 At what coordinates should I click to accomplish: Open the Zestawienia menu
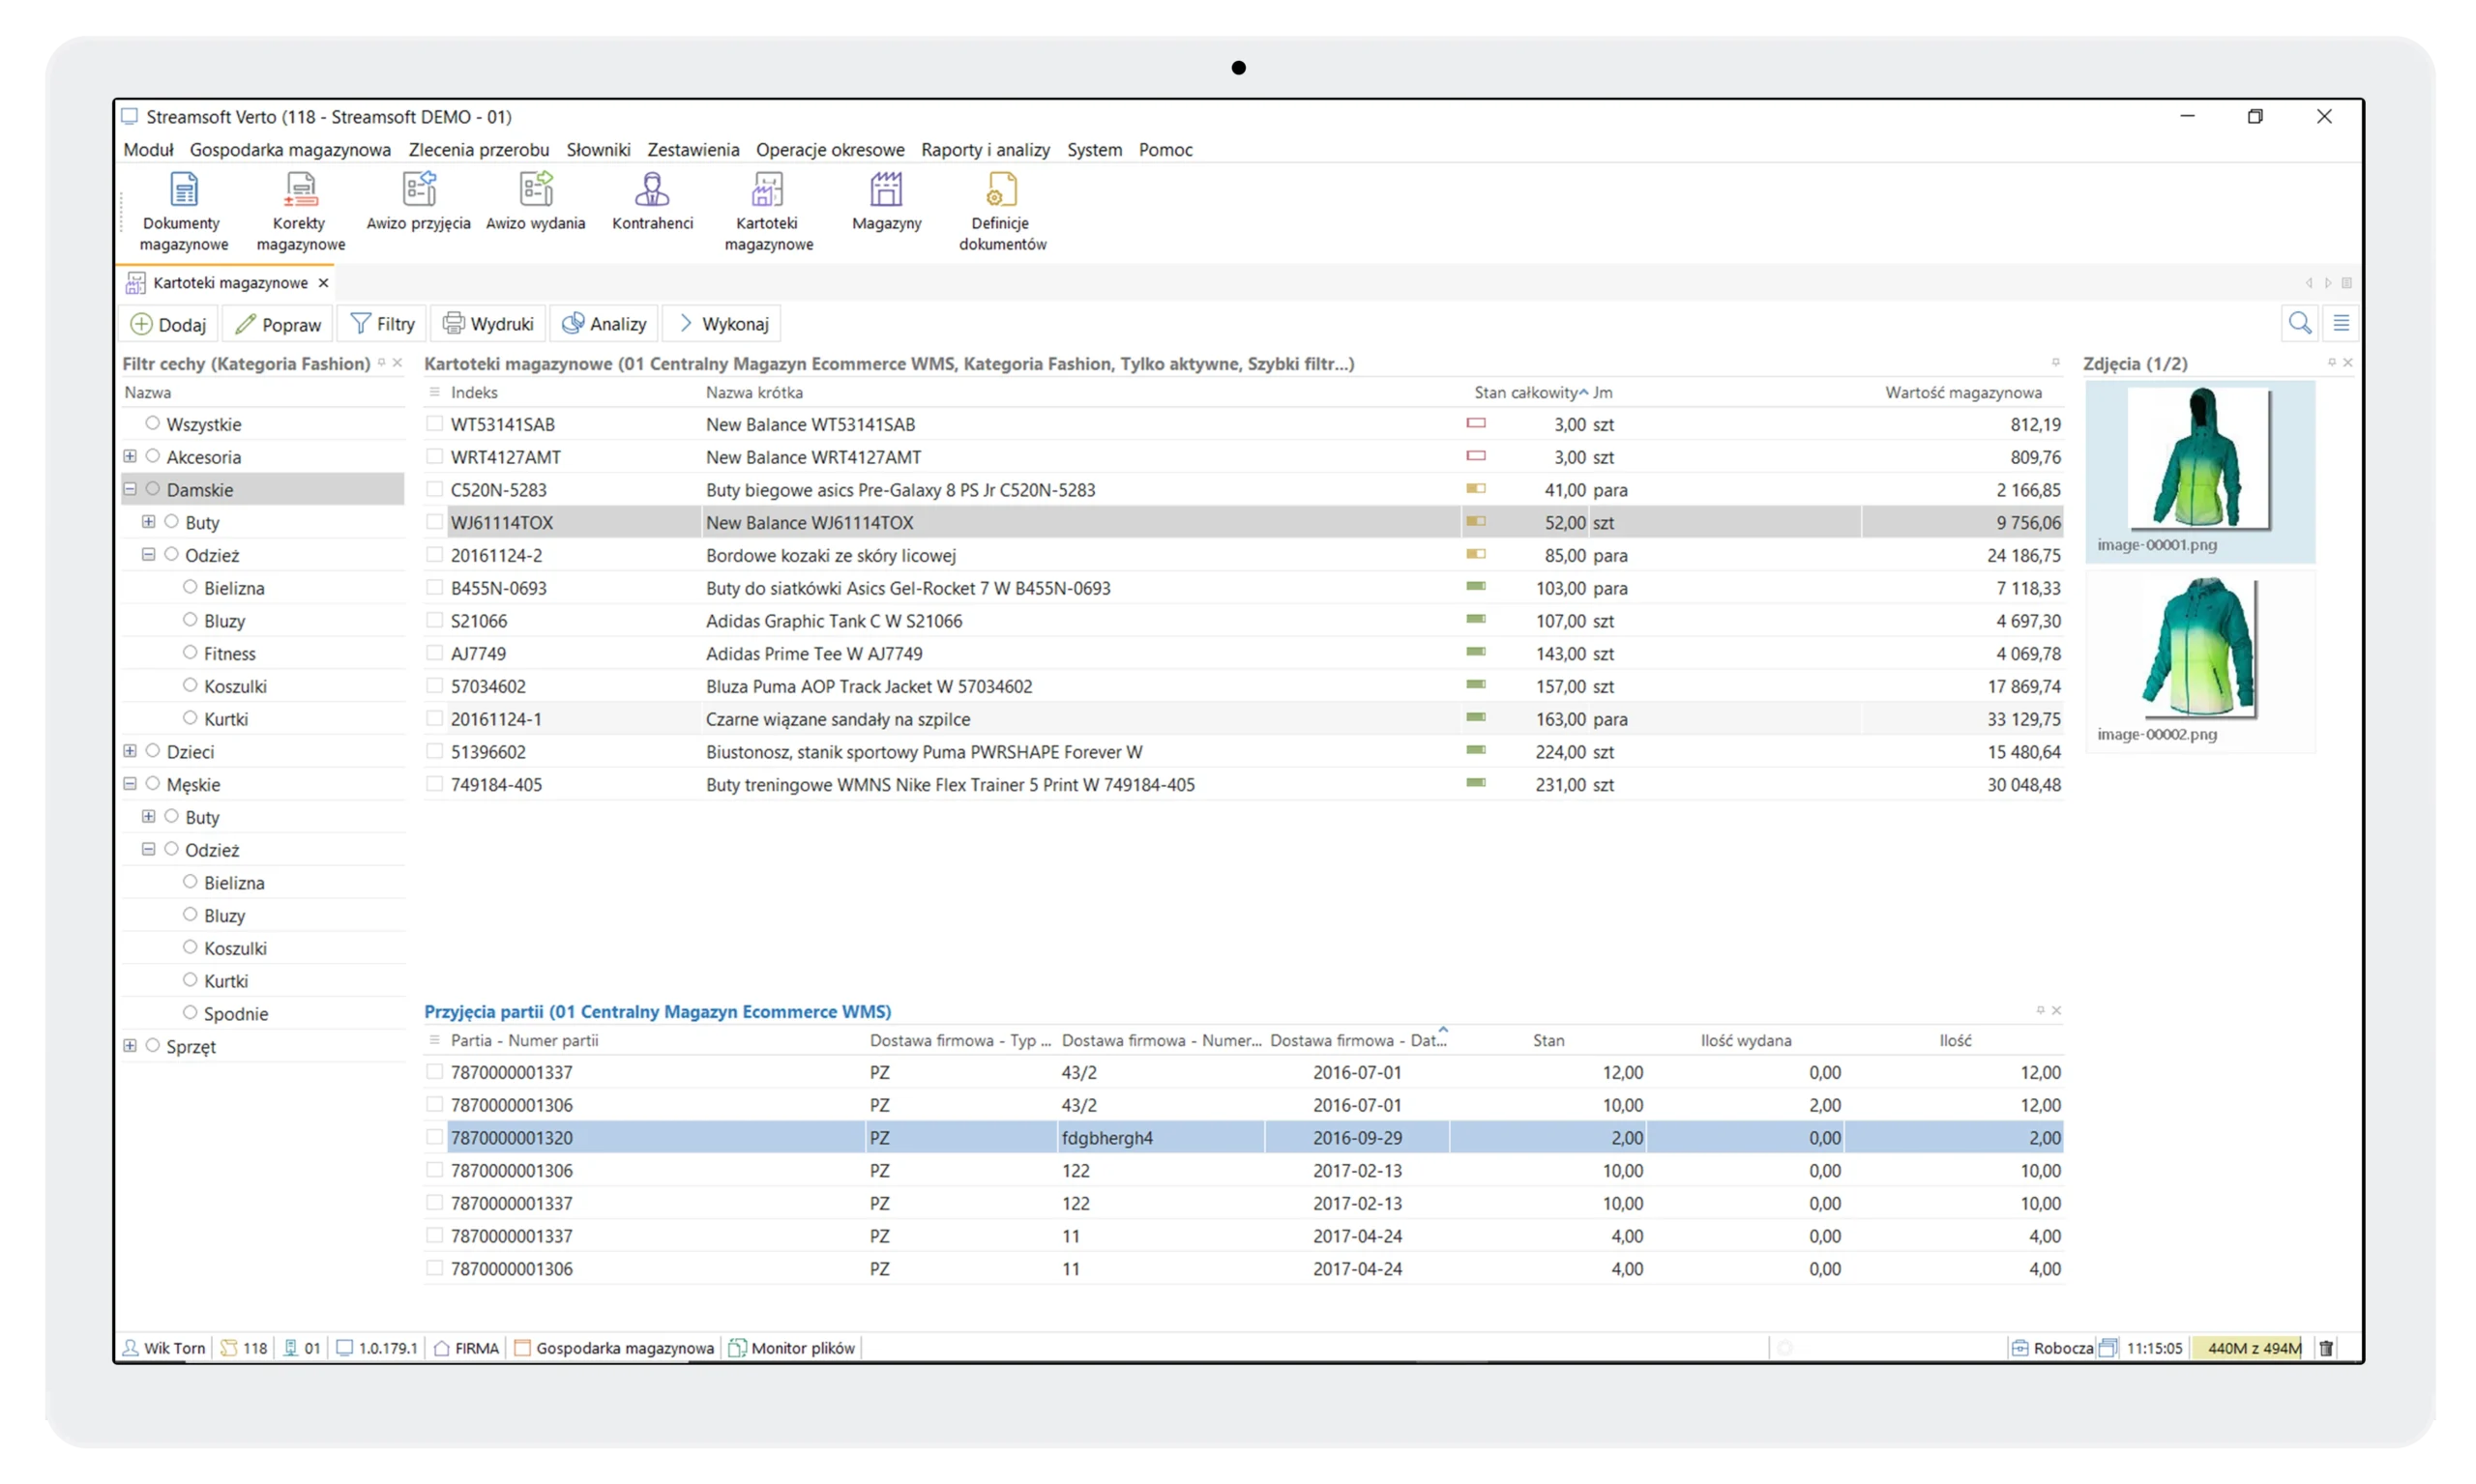tap(693, 150)
